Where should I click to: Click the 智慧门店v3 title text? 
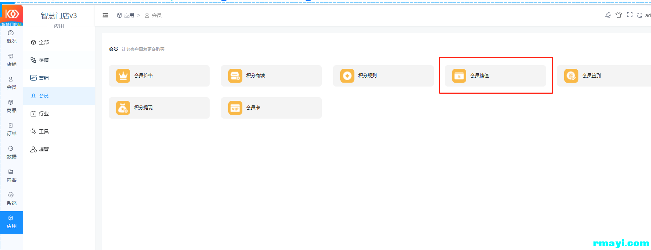59,16
